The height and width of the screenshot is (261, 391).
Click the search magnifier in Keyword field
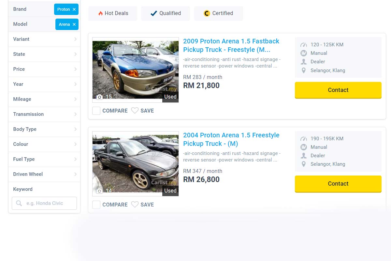(19, 203)
